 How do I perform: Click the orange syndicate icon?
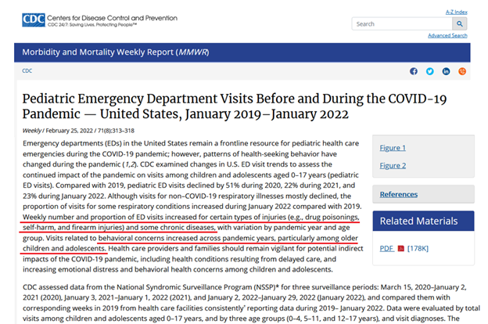point(462,71)
